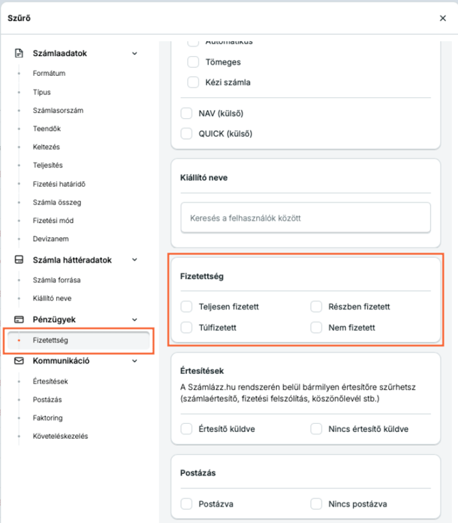Image resolution: width=458 pixels, height=523 pixels.
Task: Collapse the Számlaadatok section chevron
Action: click(135, 53)
